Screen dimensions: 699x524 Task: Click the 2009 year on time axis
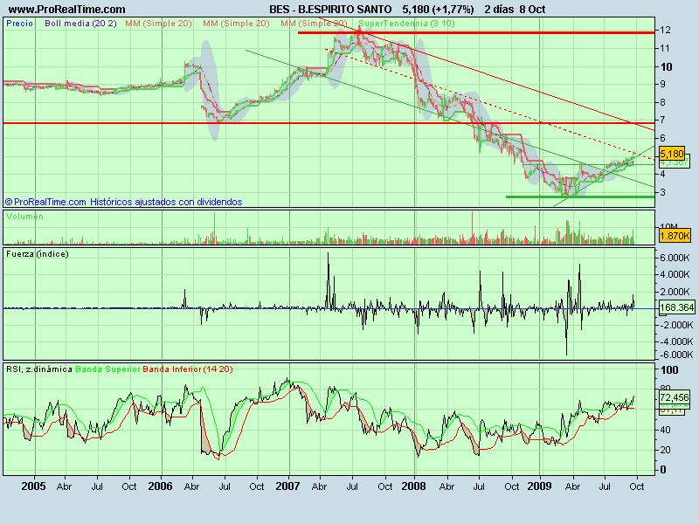coord(539,486)
